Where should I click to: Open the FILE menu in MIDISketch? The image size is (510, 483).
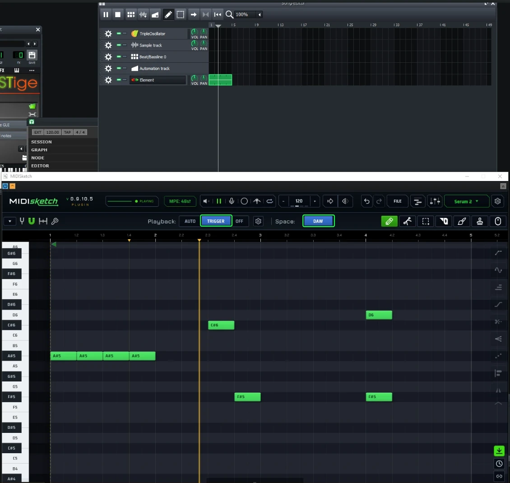398,201
